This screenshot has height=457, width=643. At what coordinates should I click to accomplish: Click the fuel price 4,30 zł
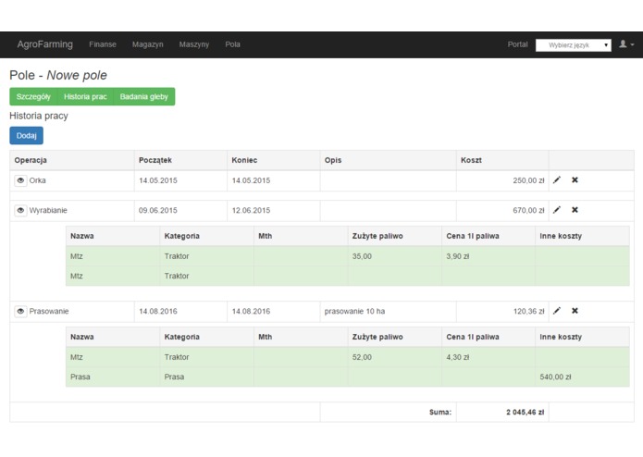click(x=458, y=357)
